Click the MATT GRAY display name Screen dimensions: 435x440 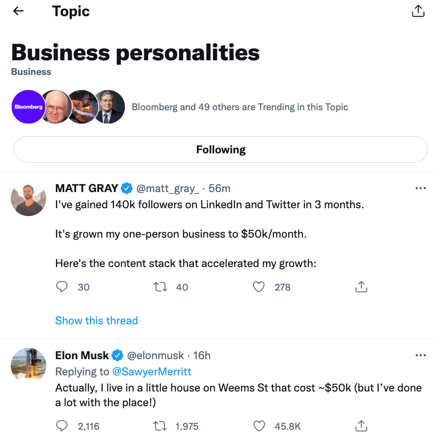(86, 188)
